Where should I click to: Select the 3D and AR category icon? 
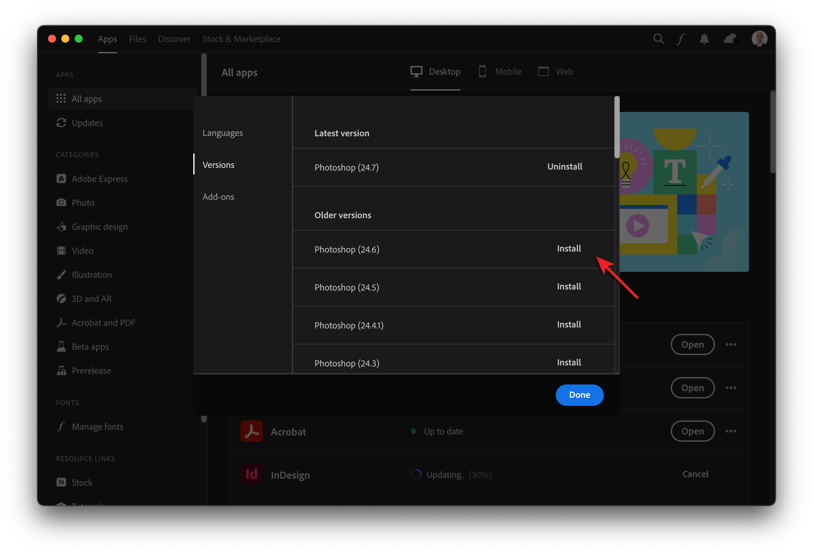click(62, 299)
